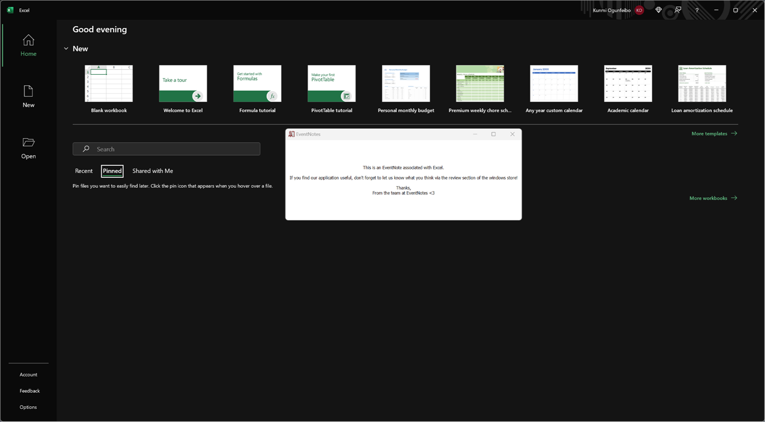
Task: Open the Feedback person icon in title bar
Action: click(678, 10)
